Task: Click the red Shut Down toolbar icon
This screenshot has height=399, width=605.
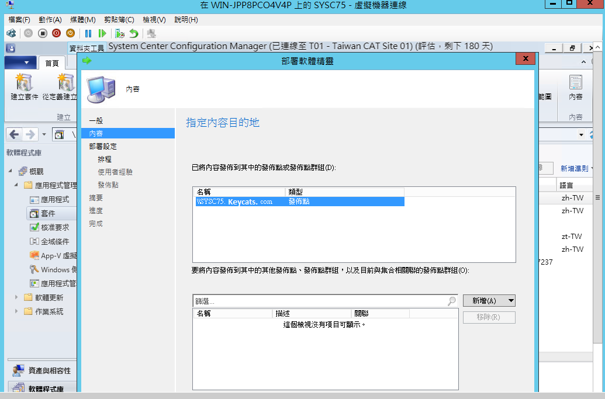Action: (x=56, y=33)
